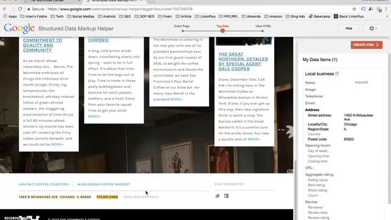391x220 pixels.
Task: Click the URL field label
Action: tap(309, 167)
